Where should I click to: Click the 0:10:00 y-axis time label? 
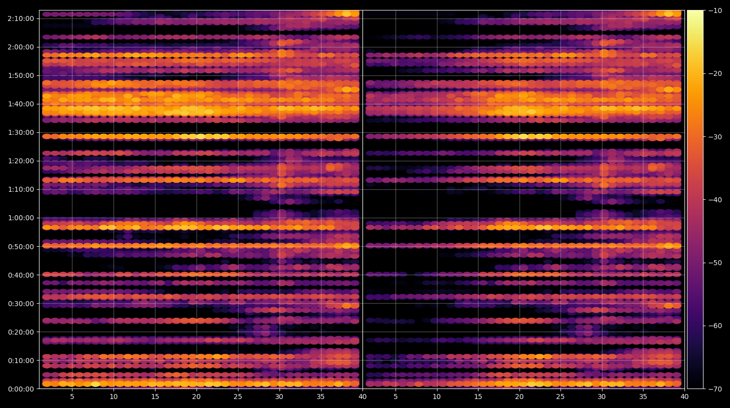(21, 361)
